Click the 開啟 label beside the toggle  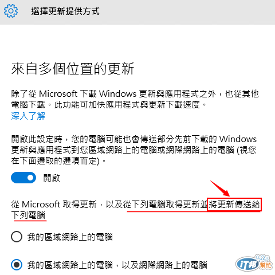[52, 178]
